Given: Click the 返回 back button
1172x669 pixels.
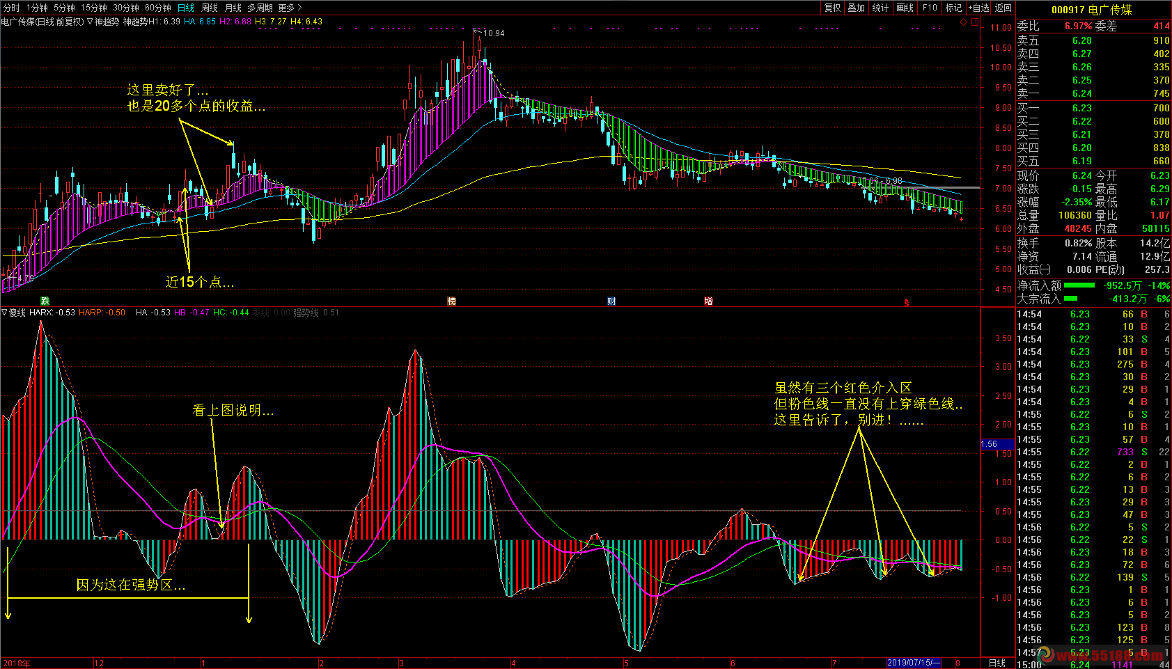Looking at the screenshot, I should pyautogui.click(x=1003, y=8).
